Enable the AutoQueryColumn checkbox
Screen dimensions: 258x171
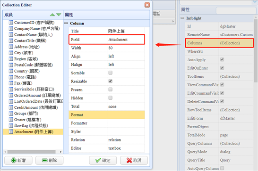pos(222,168)
